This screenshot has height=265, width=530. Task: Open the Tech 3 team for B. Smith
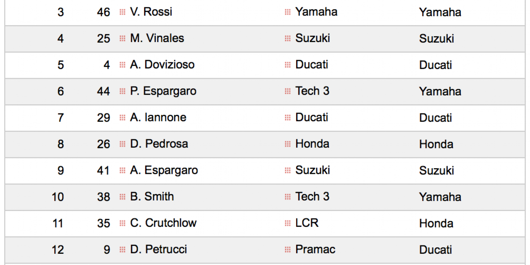coord(312,196)
